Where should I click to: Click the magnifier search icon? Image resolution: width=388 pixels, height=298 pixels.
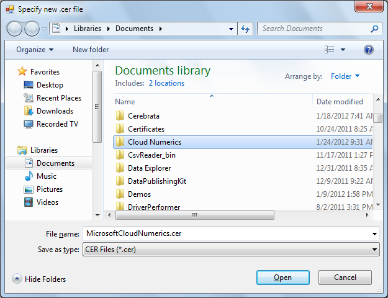(374, 29)
